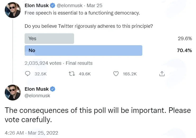Open the share upload icon
This screenshot has height=138, width=196.
[x=162, y=74]
